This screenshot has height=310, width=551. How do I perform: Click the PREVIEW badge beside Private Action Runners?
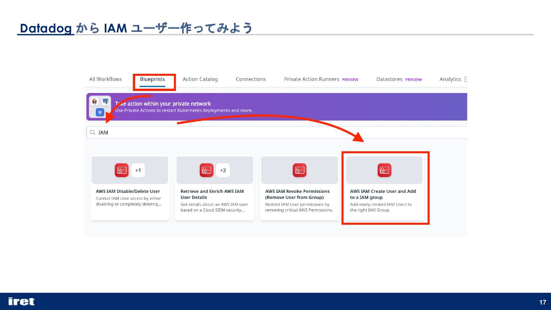(350, 80)
